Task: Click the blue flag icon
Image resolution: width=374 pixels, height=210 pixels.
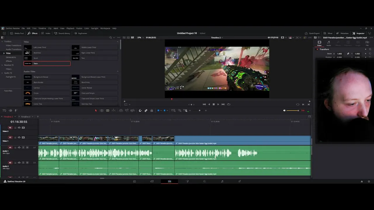Action: click(x=158, y=111)
